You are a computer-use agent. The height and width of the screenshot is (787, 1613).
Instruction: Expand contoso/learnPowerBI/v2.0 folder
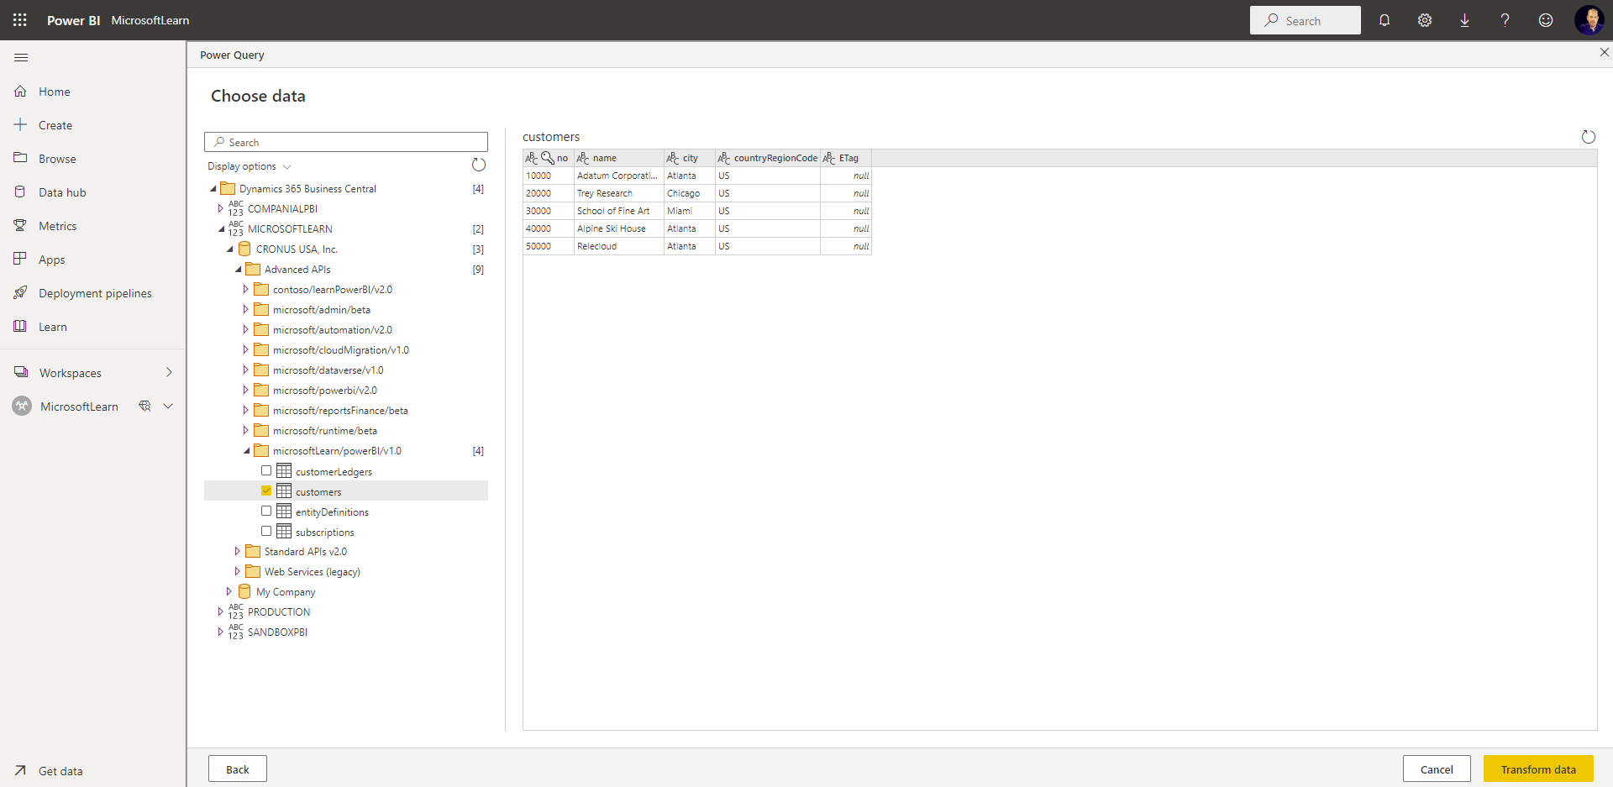click(x=245, y=289)
